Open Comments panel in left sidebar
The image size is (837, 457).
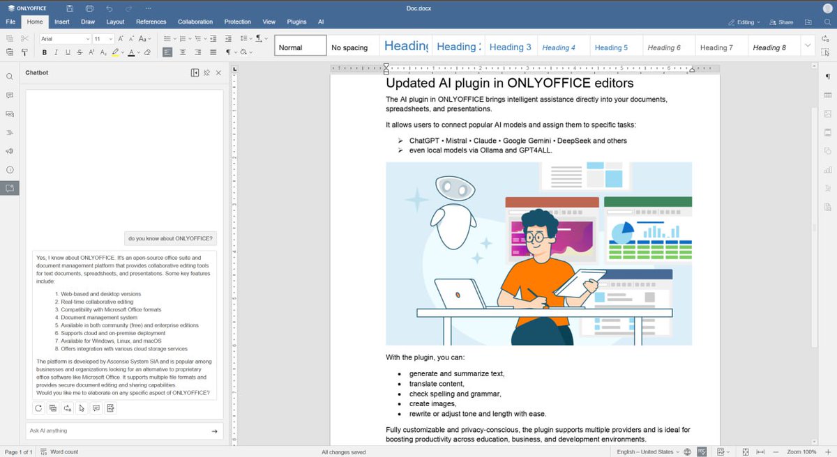coord(10,95)
